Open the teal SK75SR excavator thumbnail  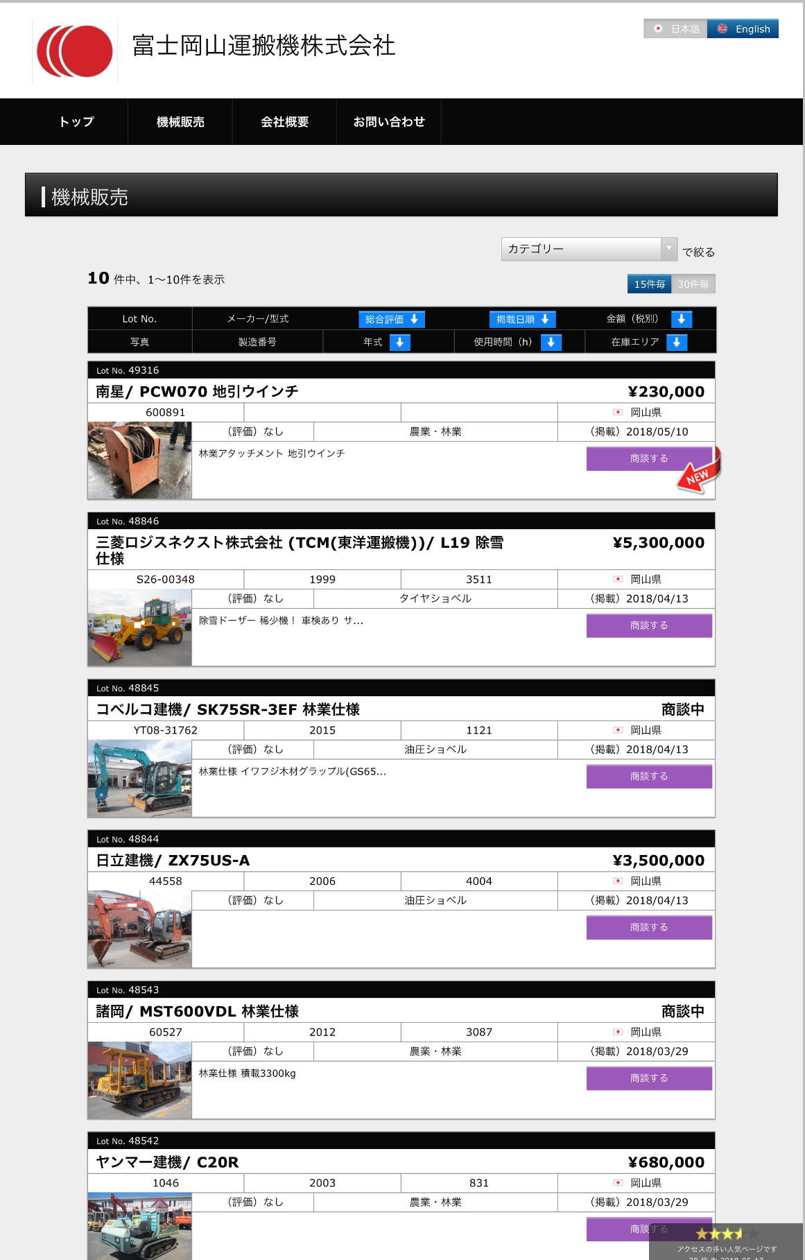(x=139, y=778)
